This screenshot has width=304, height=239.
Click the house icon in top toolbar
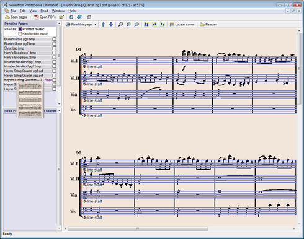click(89, 17)
